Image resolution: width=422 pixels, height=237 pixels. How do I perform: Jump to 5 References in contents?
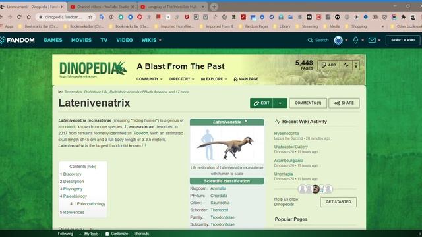point(72,212)
